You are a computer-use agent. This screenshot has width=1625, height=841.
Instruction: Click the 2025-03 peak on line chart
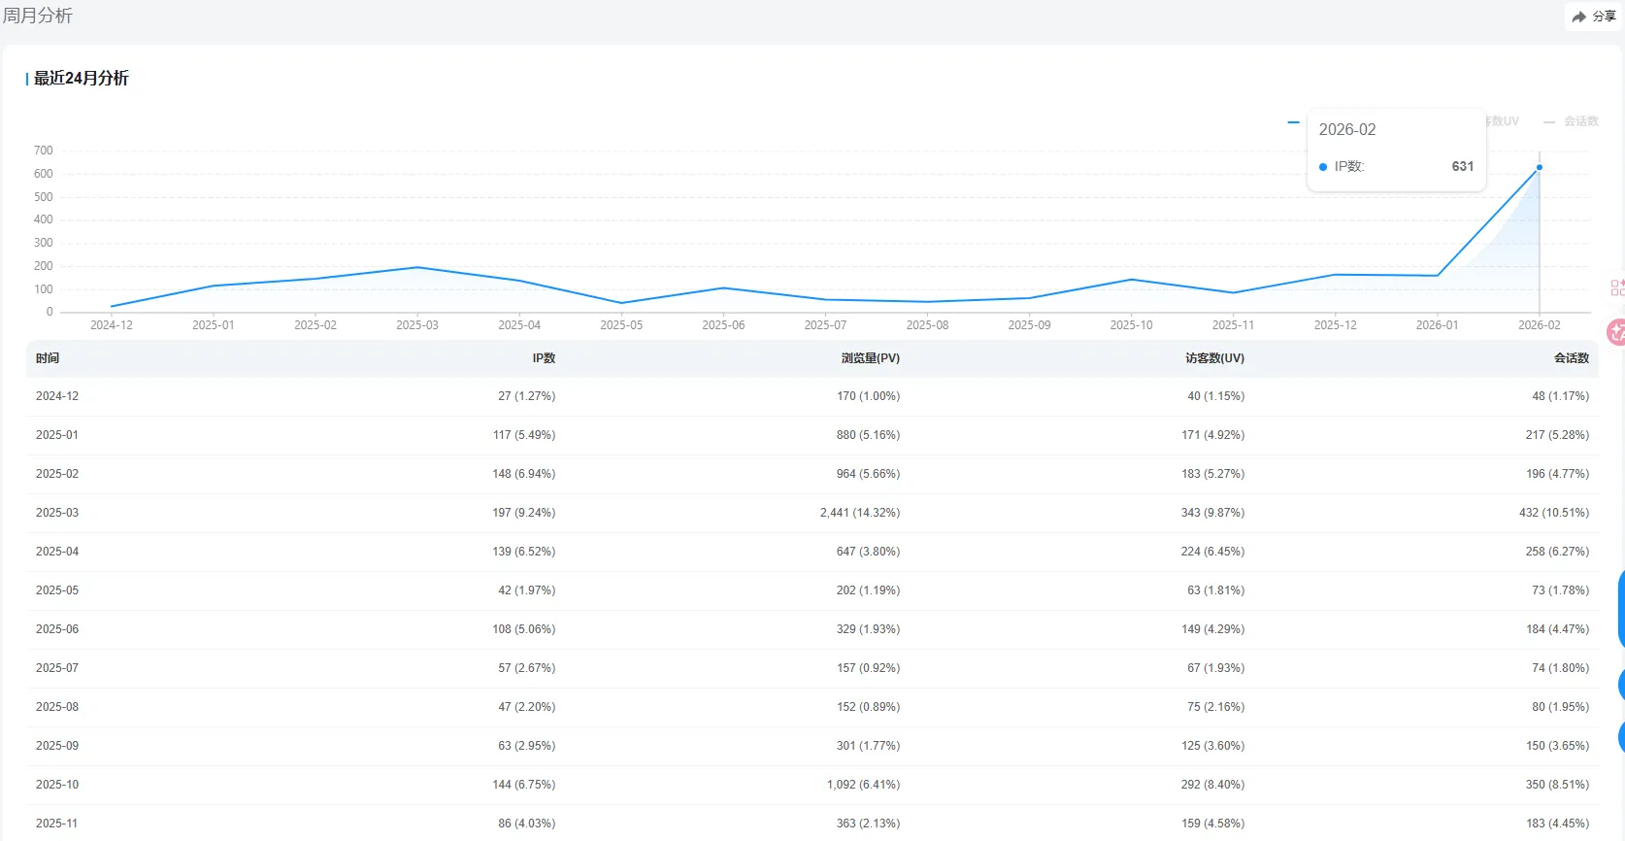[417, 267]
